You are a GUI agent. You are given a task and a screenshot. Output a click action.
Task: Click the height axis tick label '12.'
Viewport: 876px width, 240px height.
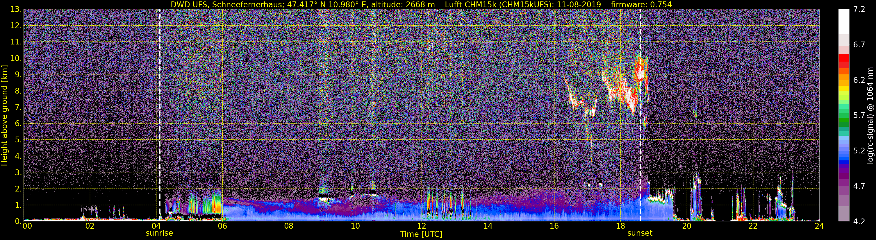pos(16,26)
